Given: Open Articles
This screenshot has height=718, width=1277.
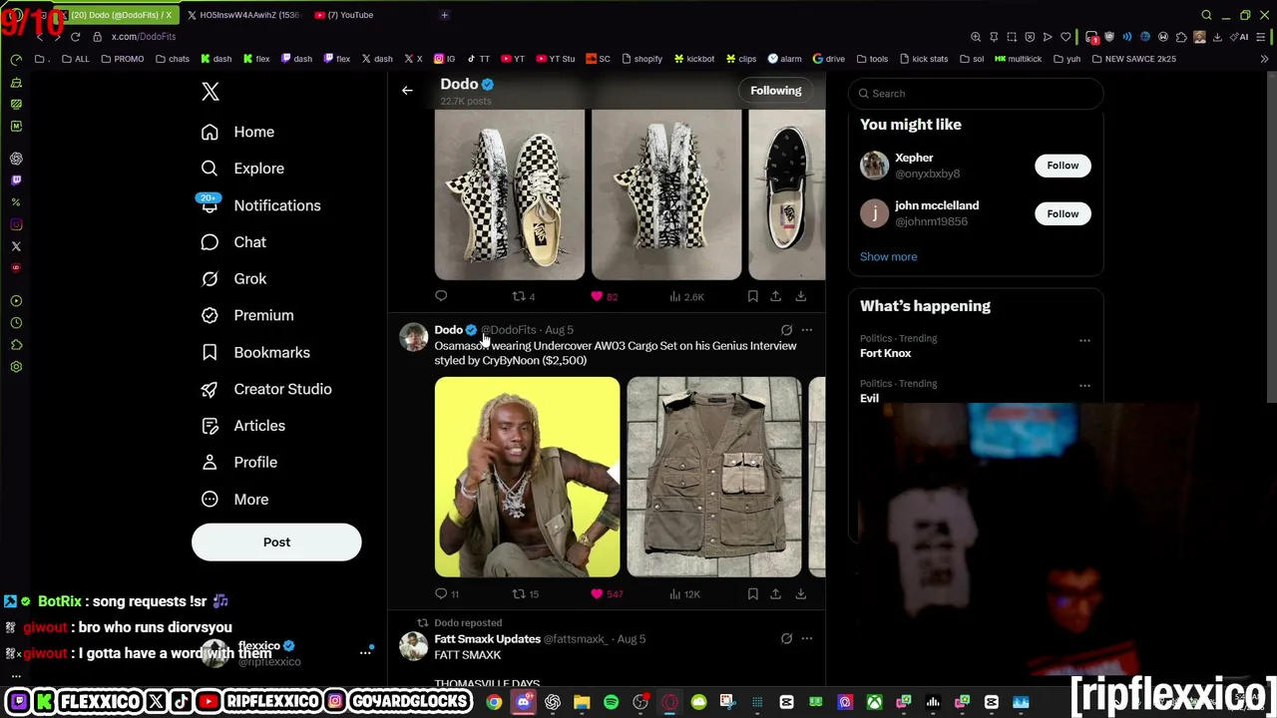Looking at the screenshot, I should (x=242, y=426).
